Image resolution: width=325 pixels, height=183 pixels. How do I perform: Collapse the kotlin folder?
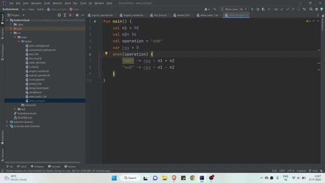(x=19, y=42)
